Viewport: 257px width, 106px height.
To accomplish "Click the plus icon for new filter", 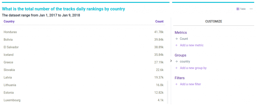I will coord(176,84).
